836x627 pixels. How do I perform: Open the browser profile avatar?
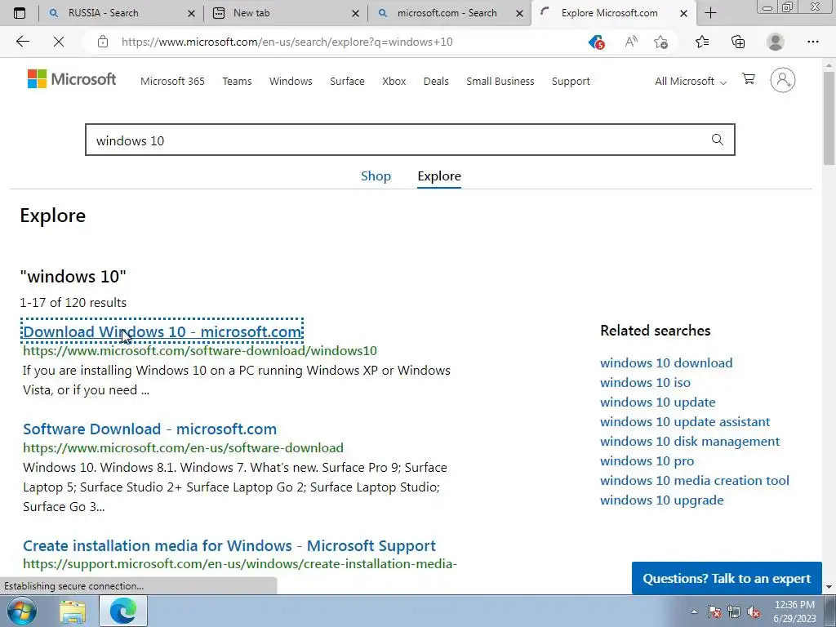776,42
